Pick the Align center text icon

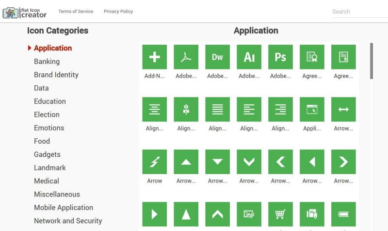(154, 110)
